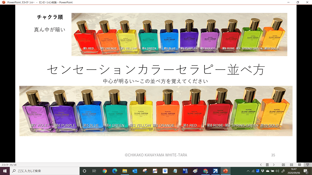
Task: Open the Yayoi 20 app on taskbar
Action: coord(185,171)
